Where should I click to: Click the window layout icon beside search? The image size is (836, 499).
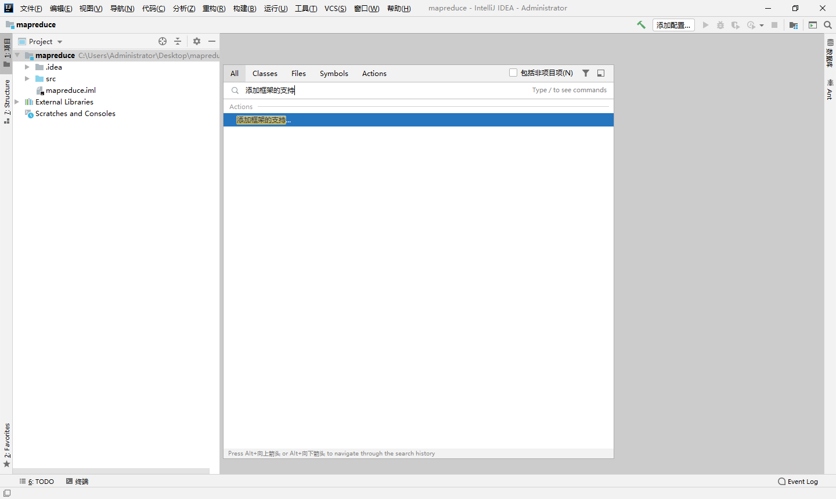(813, 25)
